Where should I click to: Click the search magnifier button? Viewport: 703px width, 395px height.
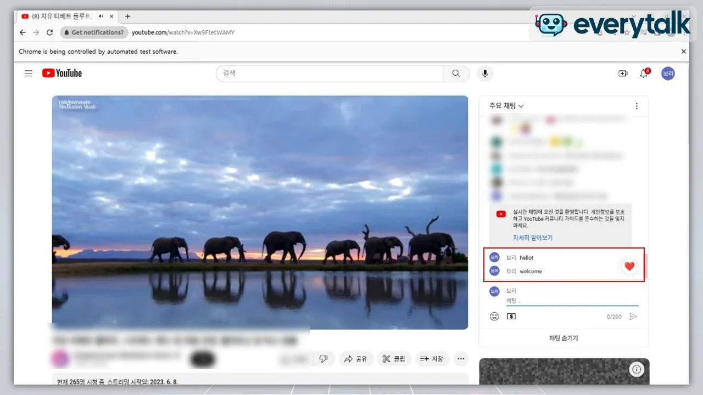456,74
